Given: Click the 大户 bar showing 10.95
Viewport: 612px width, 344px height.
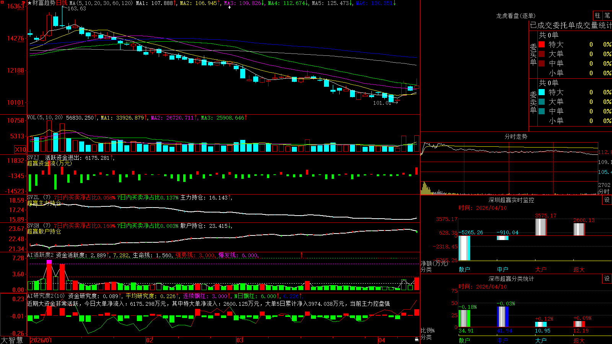Looking at the screenshot, I should (541, 325).
